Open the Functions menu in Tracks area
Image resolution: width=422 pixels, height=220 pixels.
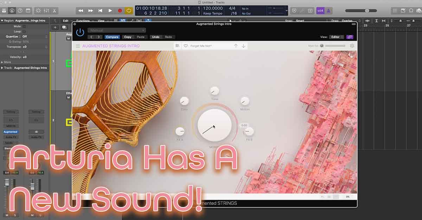(x=84, y=21)
